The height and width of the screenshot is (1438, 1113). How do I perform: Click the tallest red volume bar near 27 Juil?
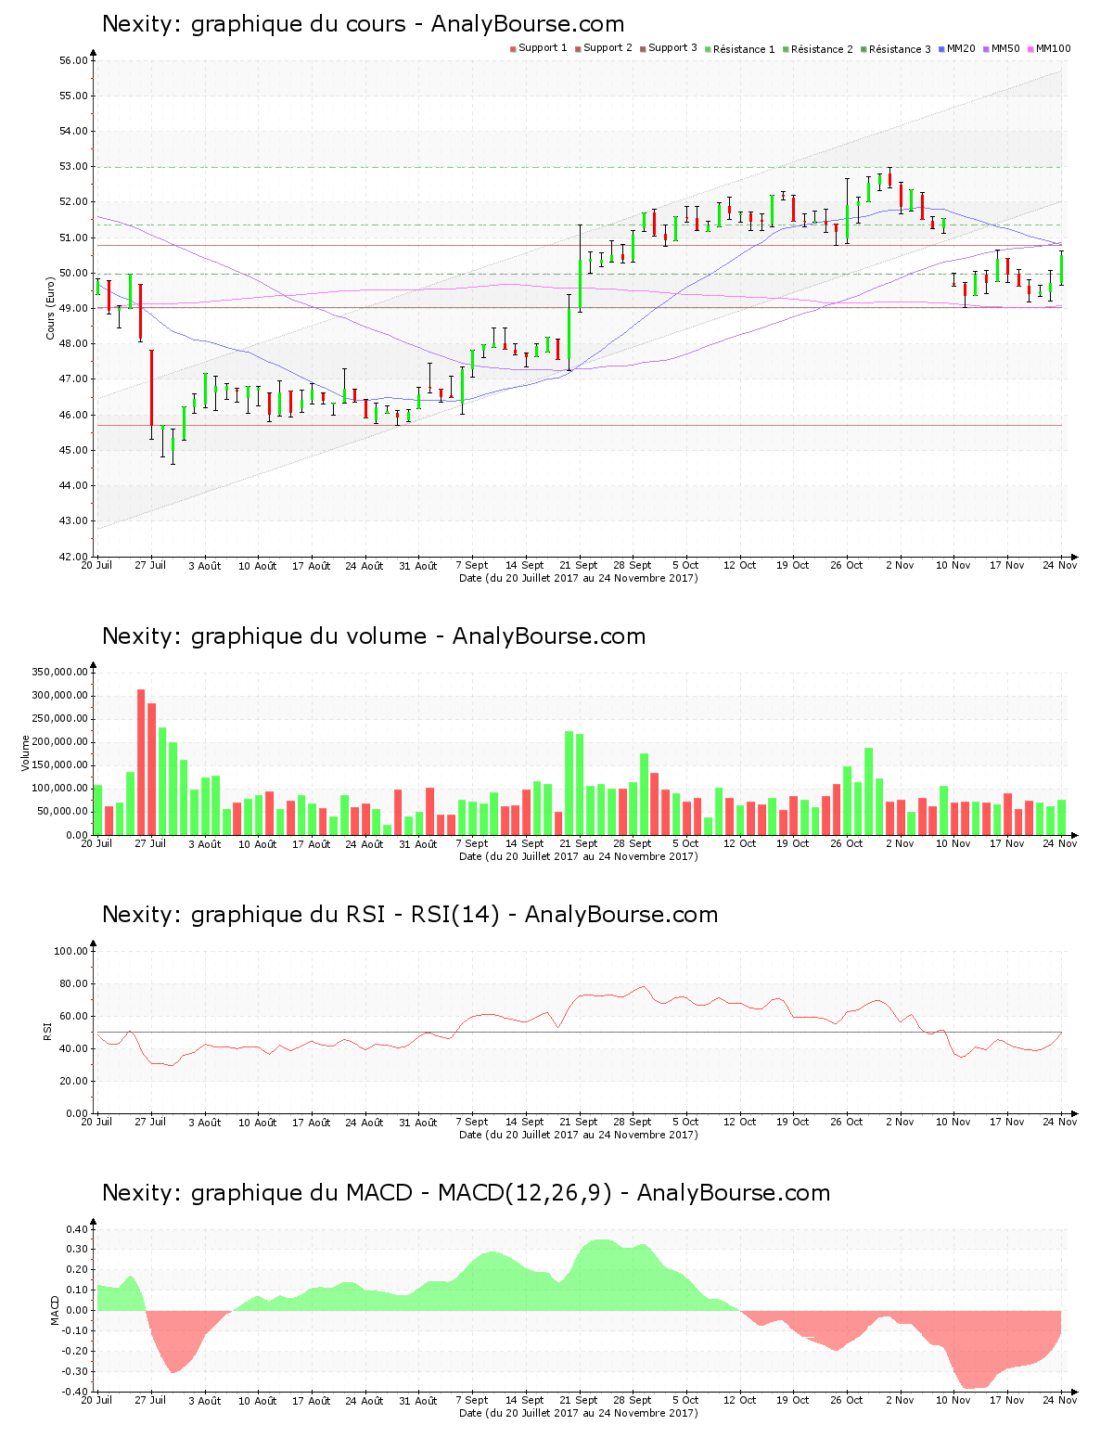[x=141, y=762]
